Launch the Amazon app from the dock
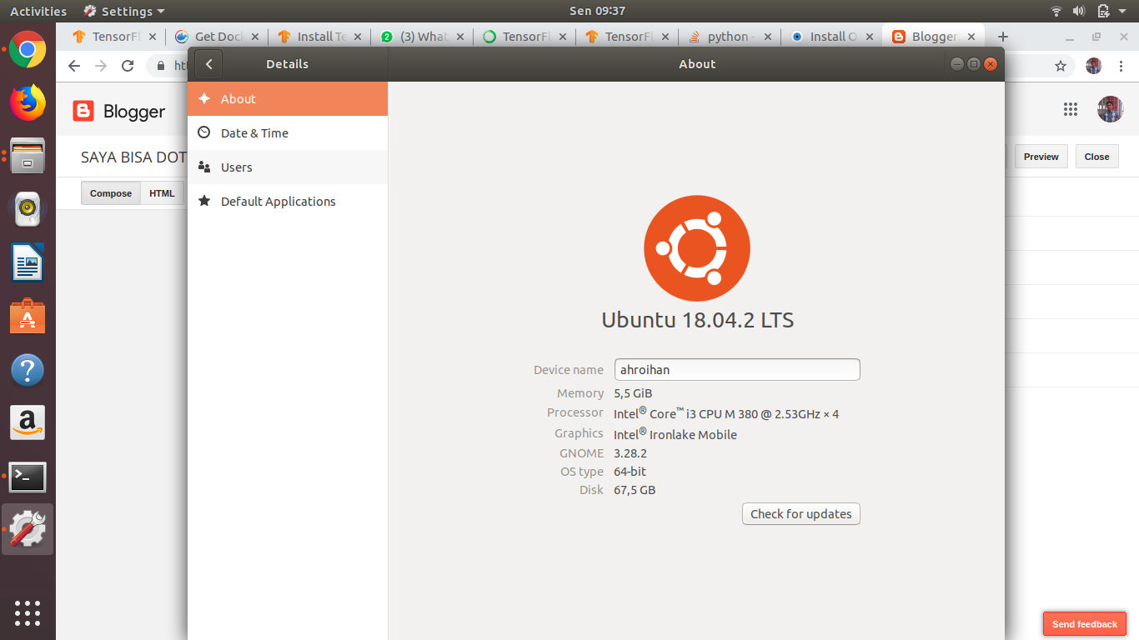The image size is (1139, 640). pos(28,422)
